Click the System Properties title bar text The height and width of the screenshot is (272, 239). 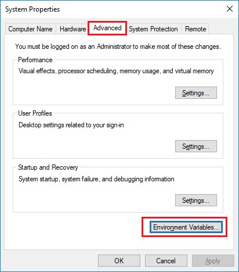32,9
